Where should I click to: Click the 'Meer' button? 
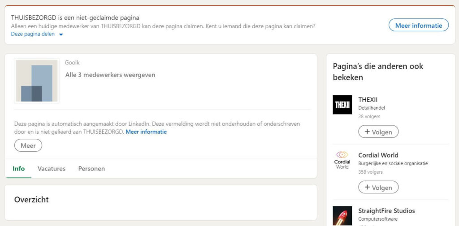28,145
